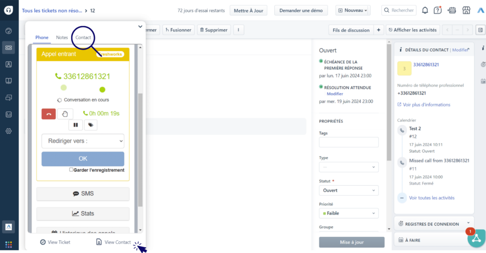Image resolution: width=486 pixels, height=253 pixels.
Task: Open the dashboard gauge sidebar icon
Action: [x=9, y=31]
